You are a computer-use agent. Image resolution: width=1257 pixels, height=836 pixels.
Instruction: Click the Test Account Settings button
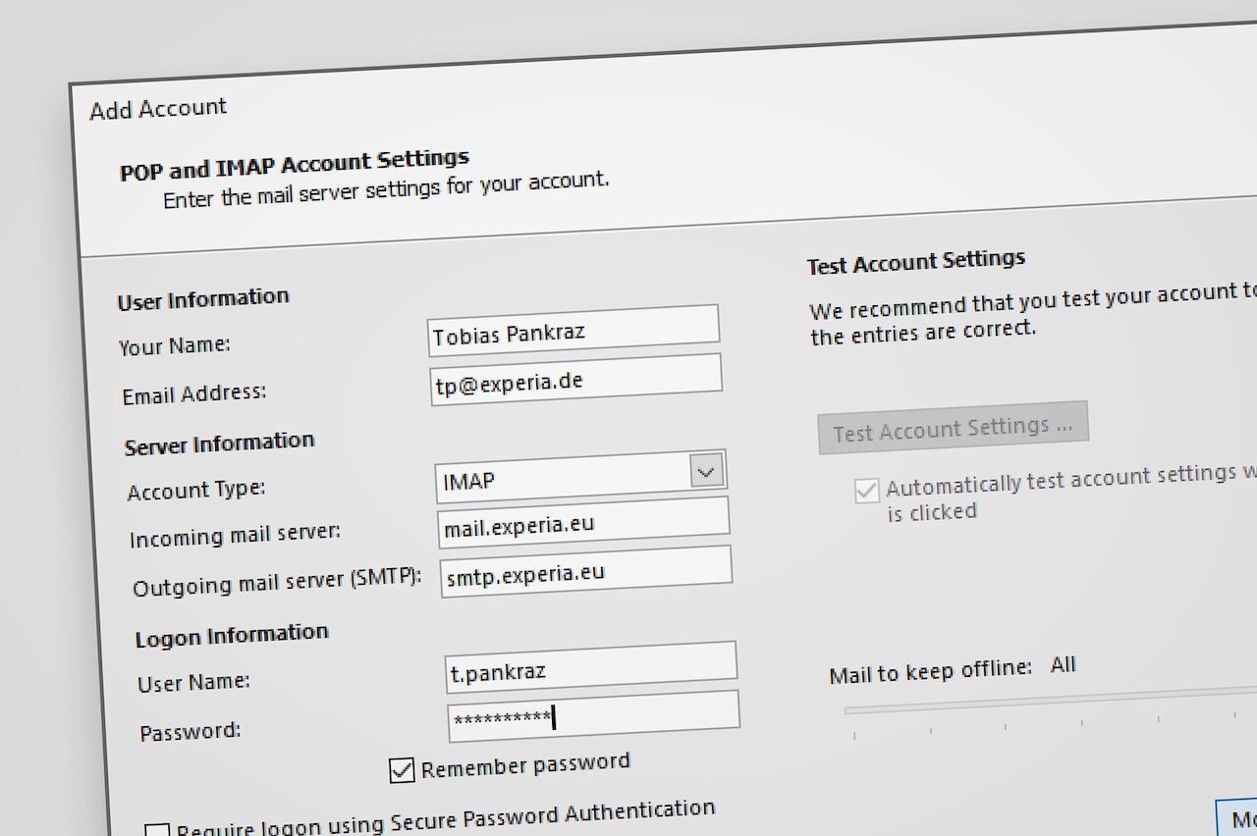click(951, 428)
